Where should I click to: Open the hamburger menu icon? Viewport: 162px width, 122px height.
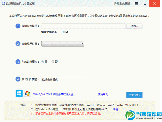point(136,3)
